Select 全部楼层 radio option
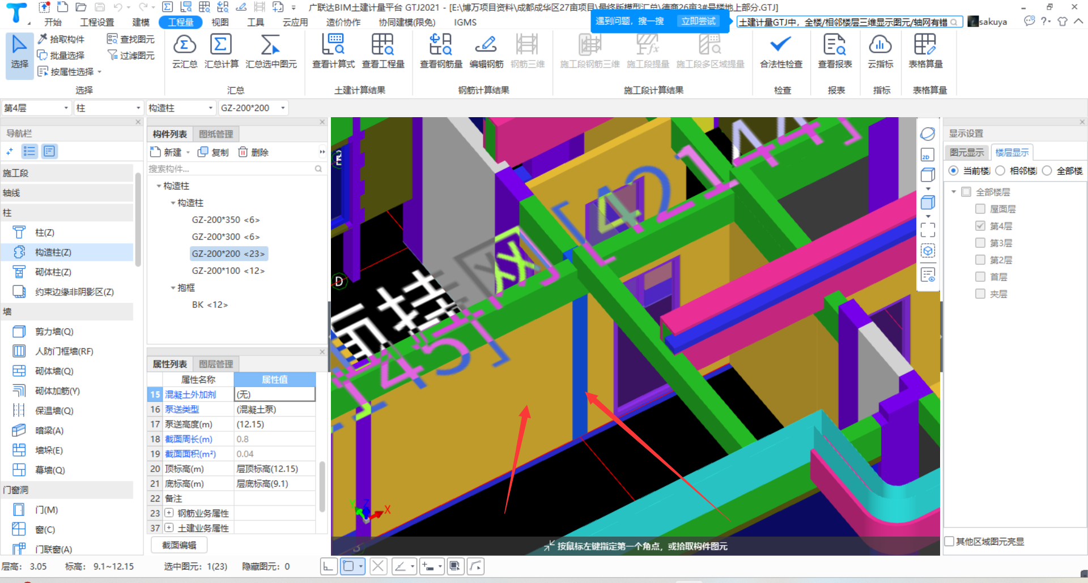The height and width of the screenshot is (583, 1088). click(1047, 171)
